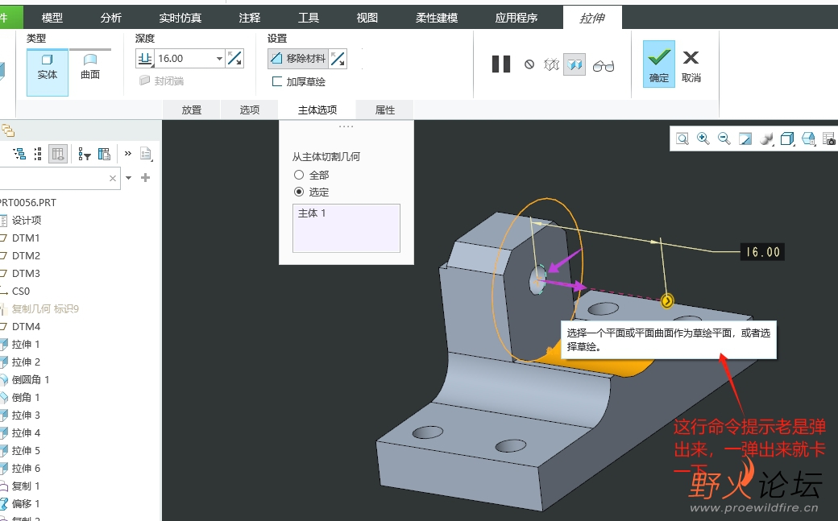Pause the extrude feature tool
Viewport: 838px width, 521px height.
(x=500, y=64)
